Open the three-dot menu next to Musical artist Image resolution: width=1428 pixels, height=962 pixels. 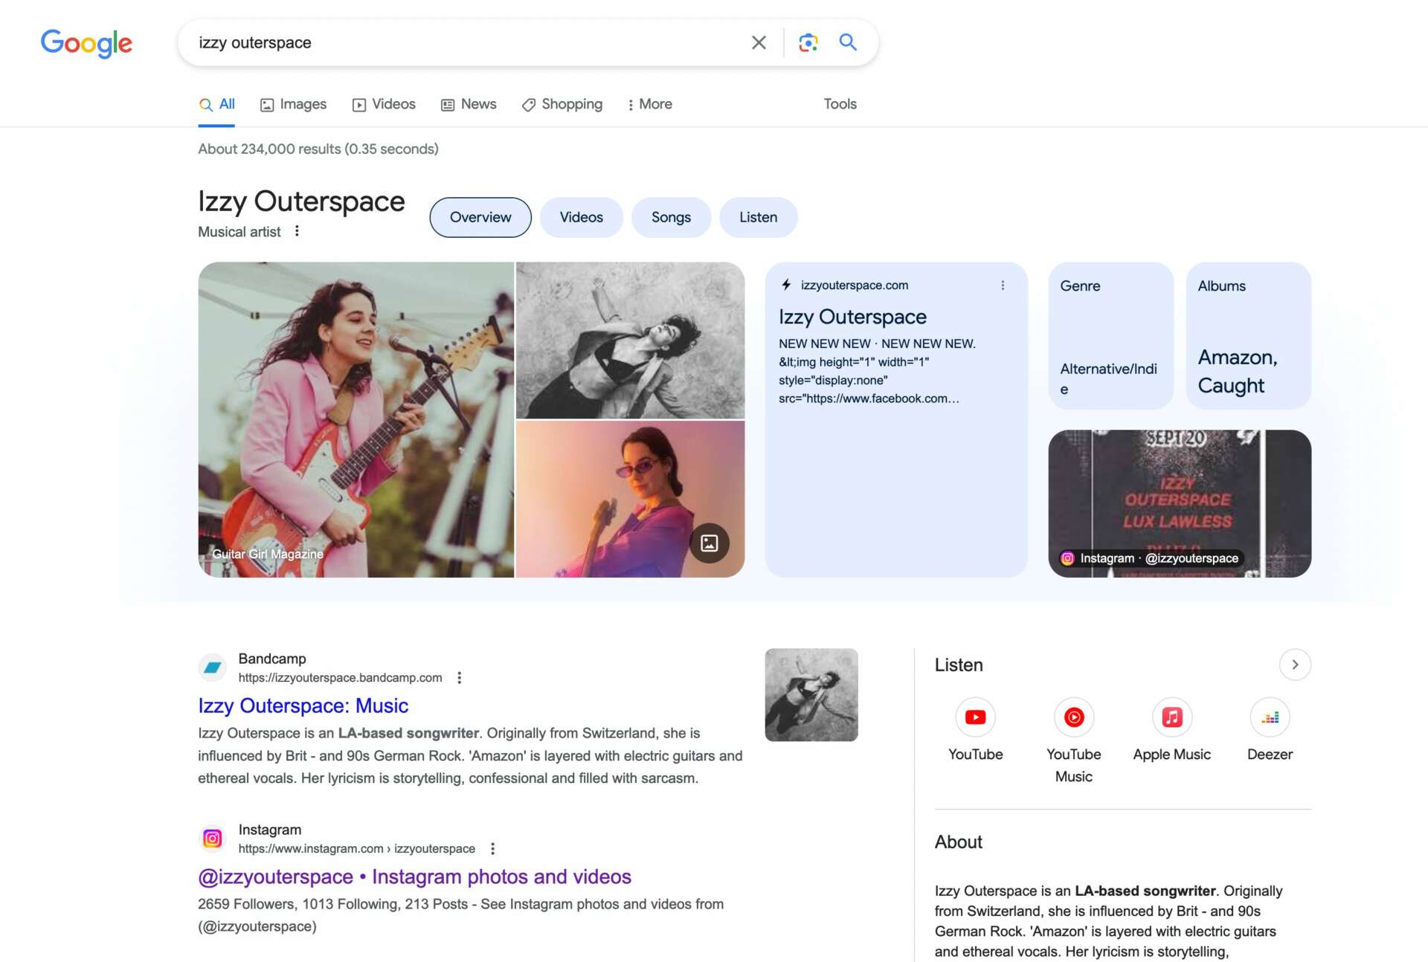point(297,231)
